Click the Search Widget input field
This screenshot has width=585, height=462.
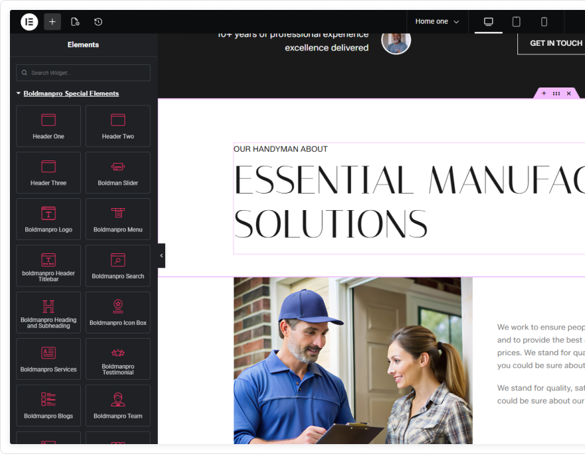click(84, 73)
